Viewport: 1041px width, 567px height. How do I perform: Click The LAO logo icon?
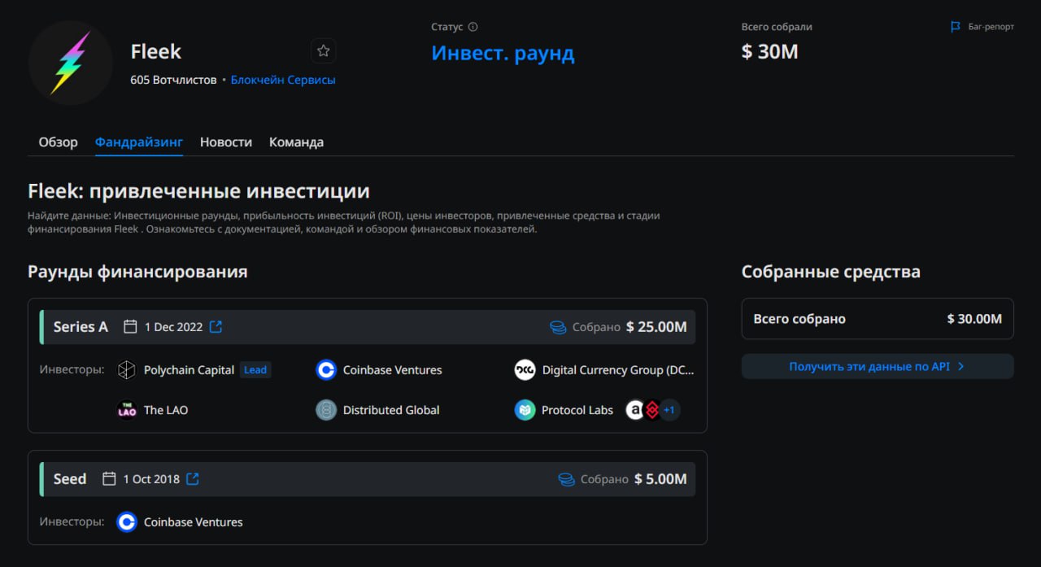click(x=126, y=410)
